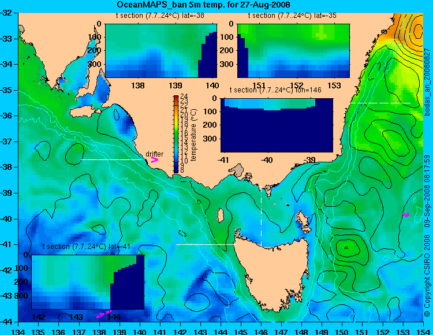Click the 'bodas_an_20080827' vertical text
Image resolution: width=433 pixels, height=335 pixels.
(x=427, y=82)
